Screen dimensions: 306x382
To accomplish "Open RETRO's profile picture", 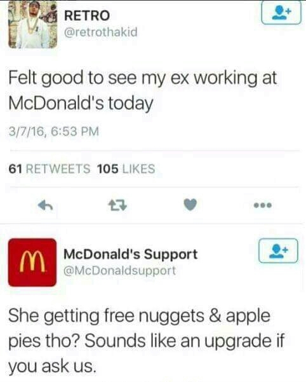I will tap(32, 24).
